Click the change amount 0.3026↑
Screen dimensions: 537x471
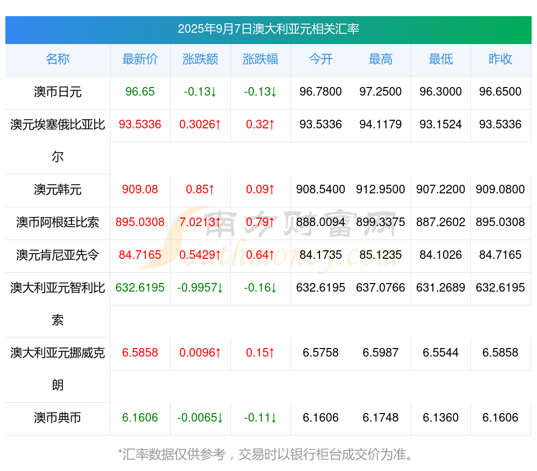coord(200,125)
